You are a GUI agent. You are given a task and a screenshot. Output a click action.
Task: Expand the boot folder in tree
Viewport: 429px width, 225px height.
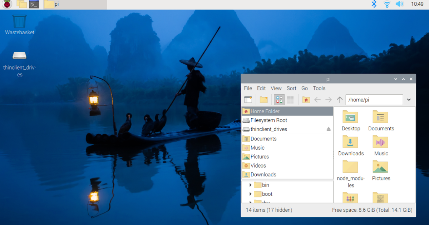(251, 194)
